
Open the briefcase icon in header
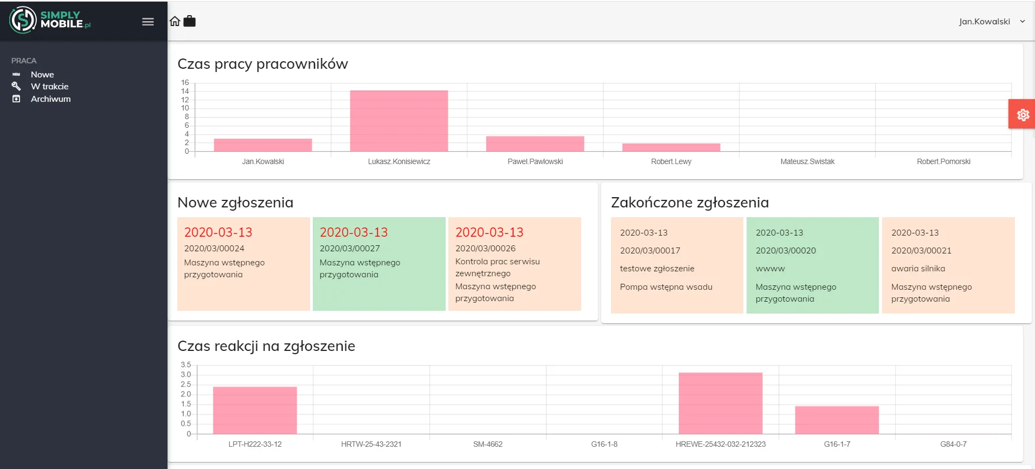click(x=189, y=21)
